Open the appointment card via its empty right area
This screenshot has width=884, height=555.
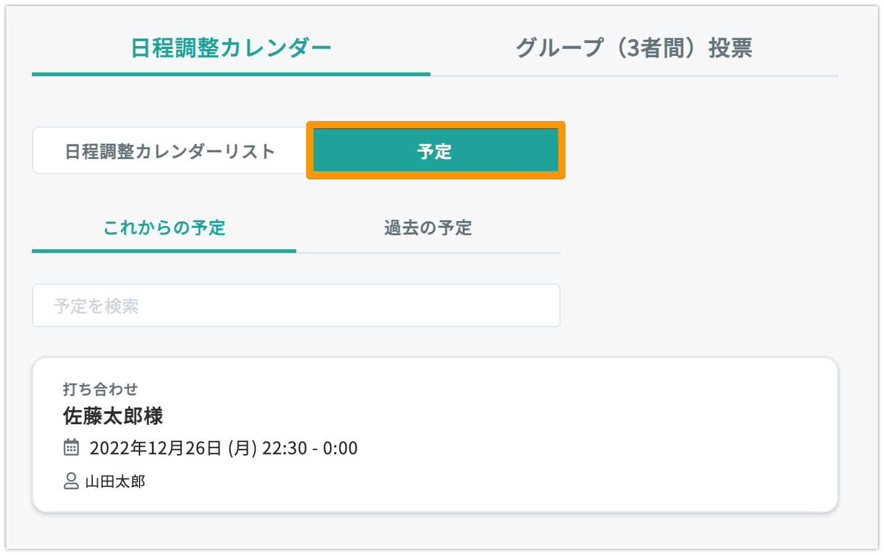[x=615, y=435]
